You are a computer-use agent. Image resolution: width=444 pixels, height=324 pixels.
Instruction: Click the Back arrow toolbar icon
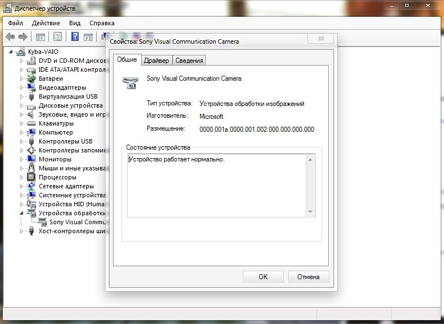coord(10,36)
